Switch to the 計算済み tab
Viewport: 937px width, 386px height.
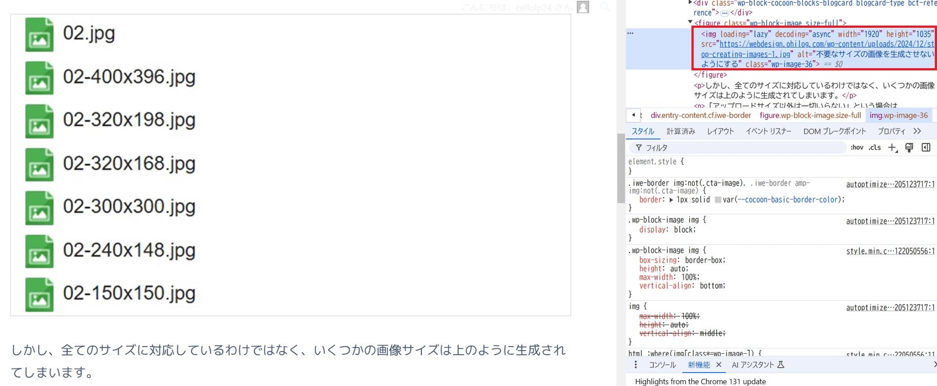pos(680,131)
